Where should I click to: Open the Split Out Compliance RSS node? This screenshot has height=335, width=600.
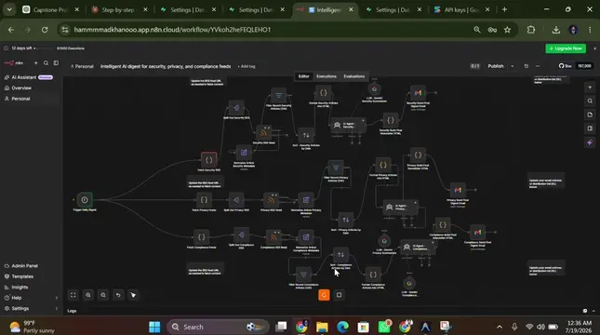[242, 234]
